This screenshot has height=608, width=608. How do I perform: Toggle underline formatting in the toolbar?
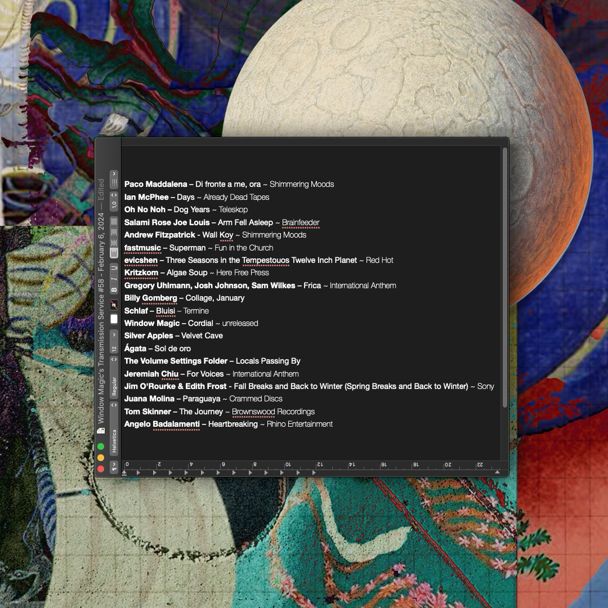coord(114,268)
